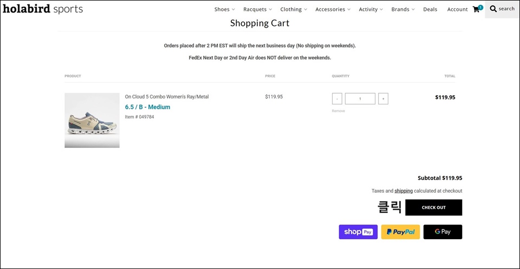Expand the Racquets menu
The width and height of the screenshot is (520, 269).
pos(257,9)
